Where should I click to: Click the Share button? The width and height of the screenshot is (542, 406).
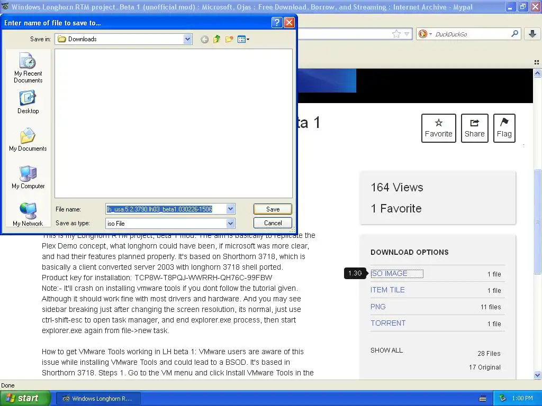[x=475, y=128]
